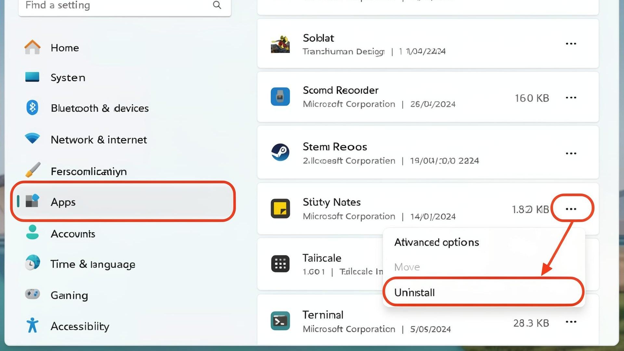This screenshot has height=351, width=624.
Task: Open Accessibility settings
Action: [x=80, y=326]
